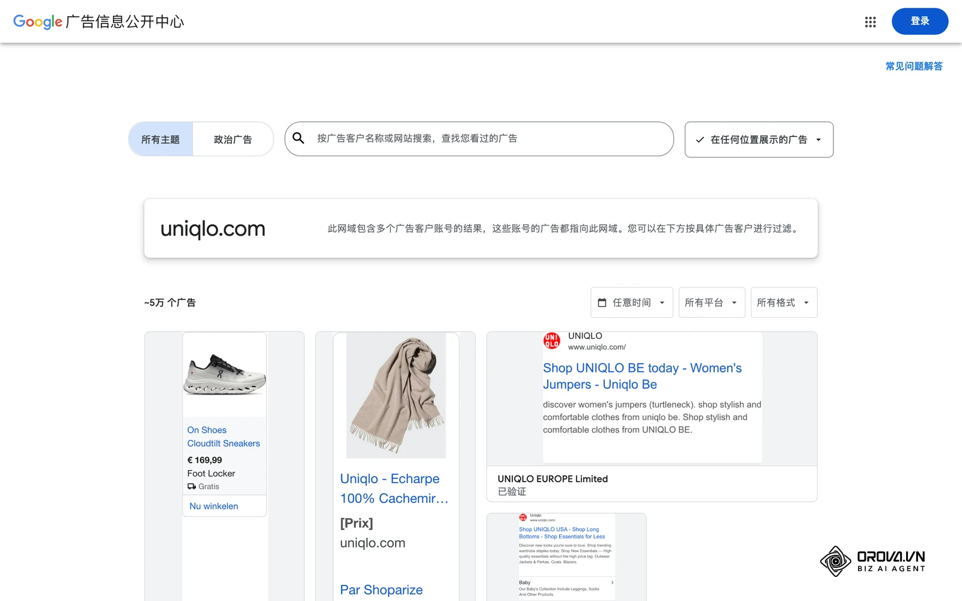Click the Shop UNIQLO USA ad thumbnail
Viewport: 962px width, 601px height.
(x=566, y=557)
